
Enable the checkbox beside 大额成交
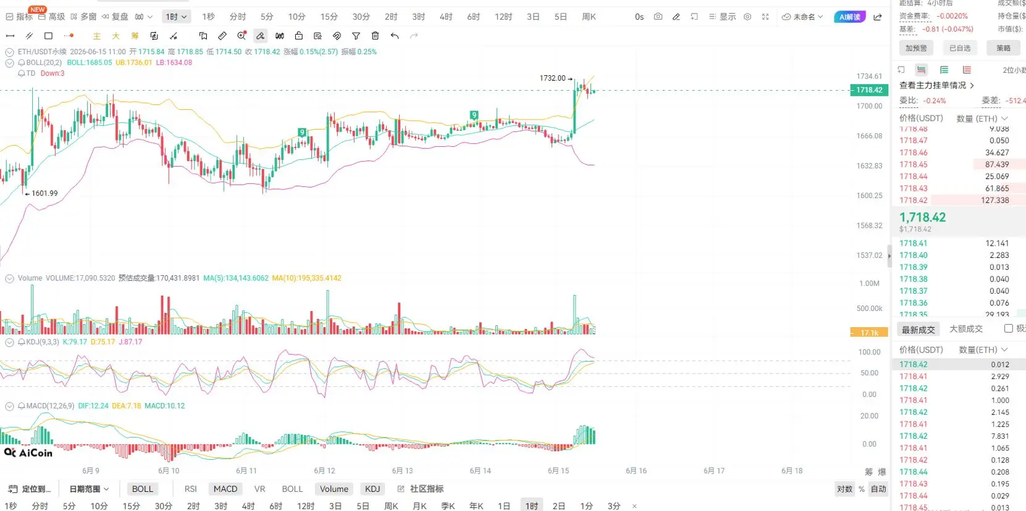coord(1009,329)
